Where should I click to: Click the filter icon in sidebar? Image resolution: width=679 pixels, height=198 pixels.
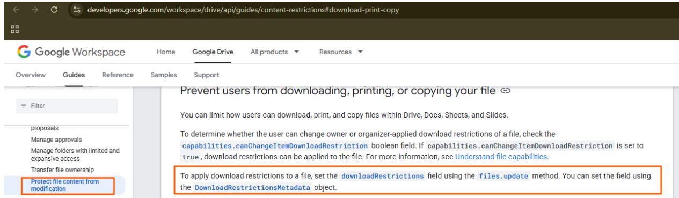[24, 106]
